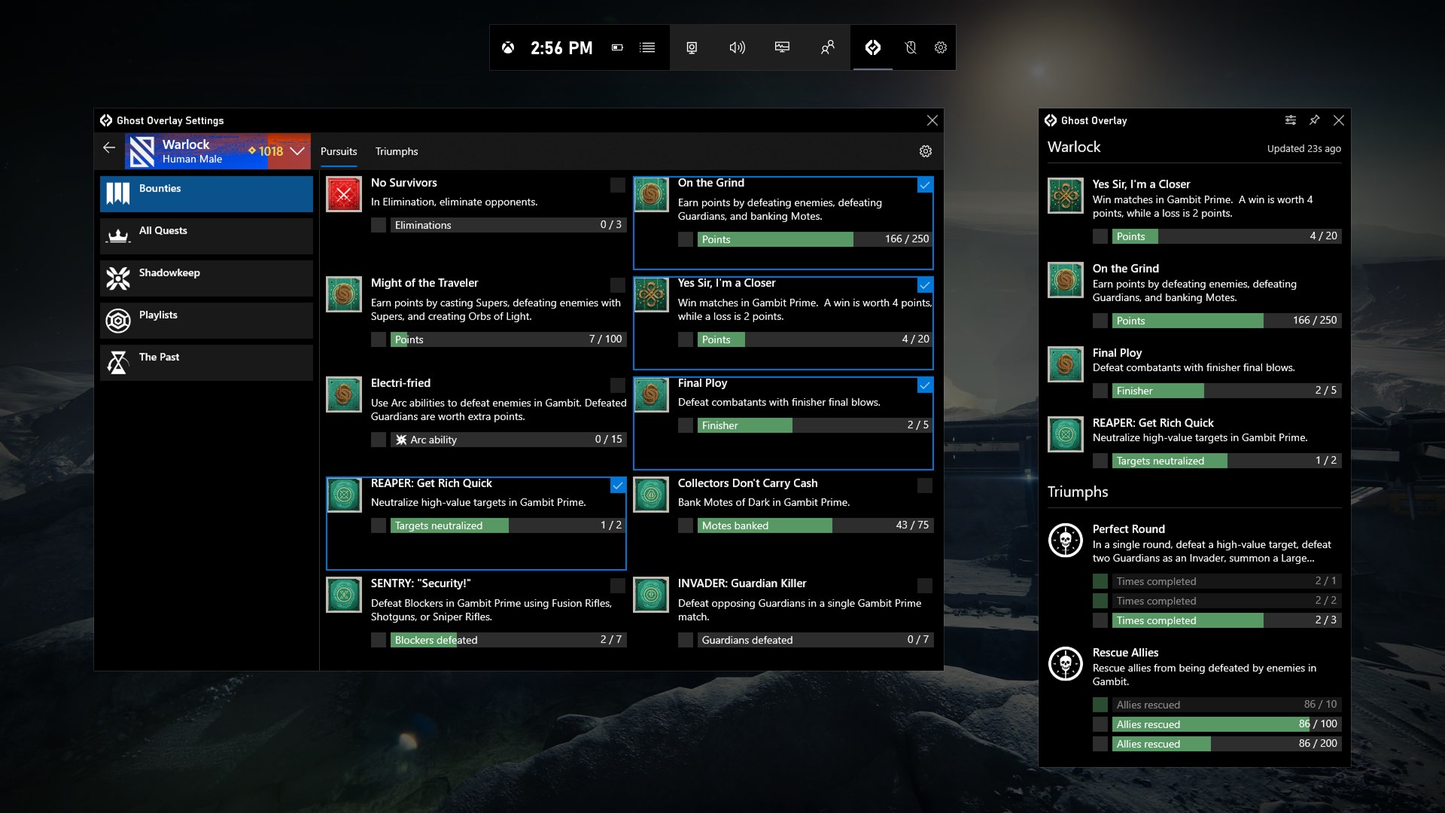Uncheck tracking for On the Grind bounty
Image resolution: width=1445 pixels, height=813 pixels.
(x=924, y=185)
